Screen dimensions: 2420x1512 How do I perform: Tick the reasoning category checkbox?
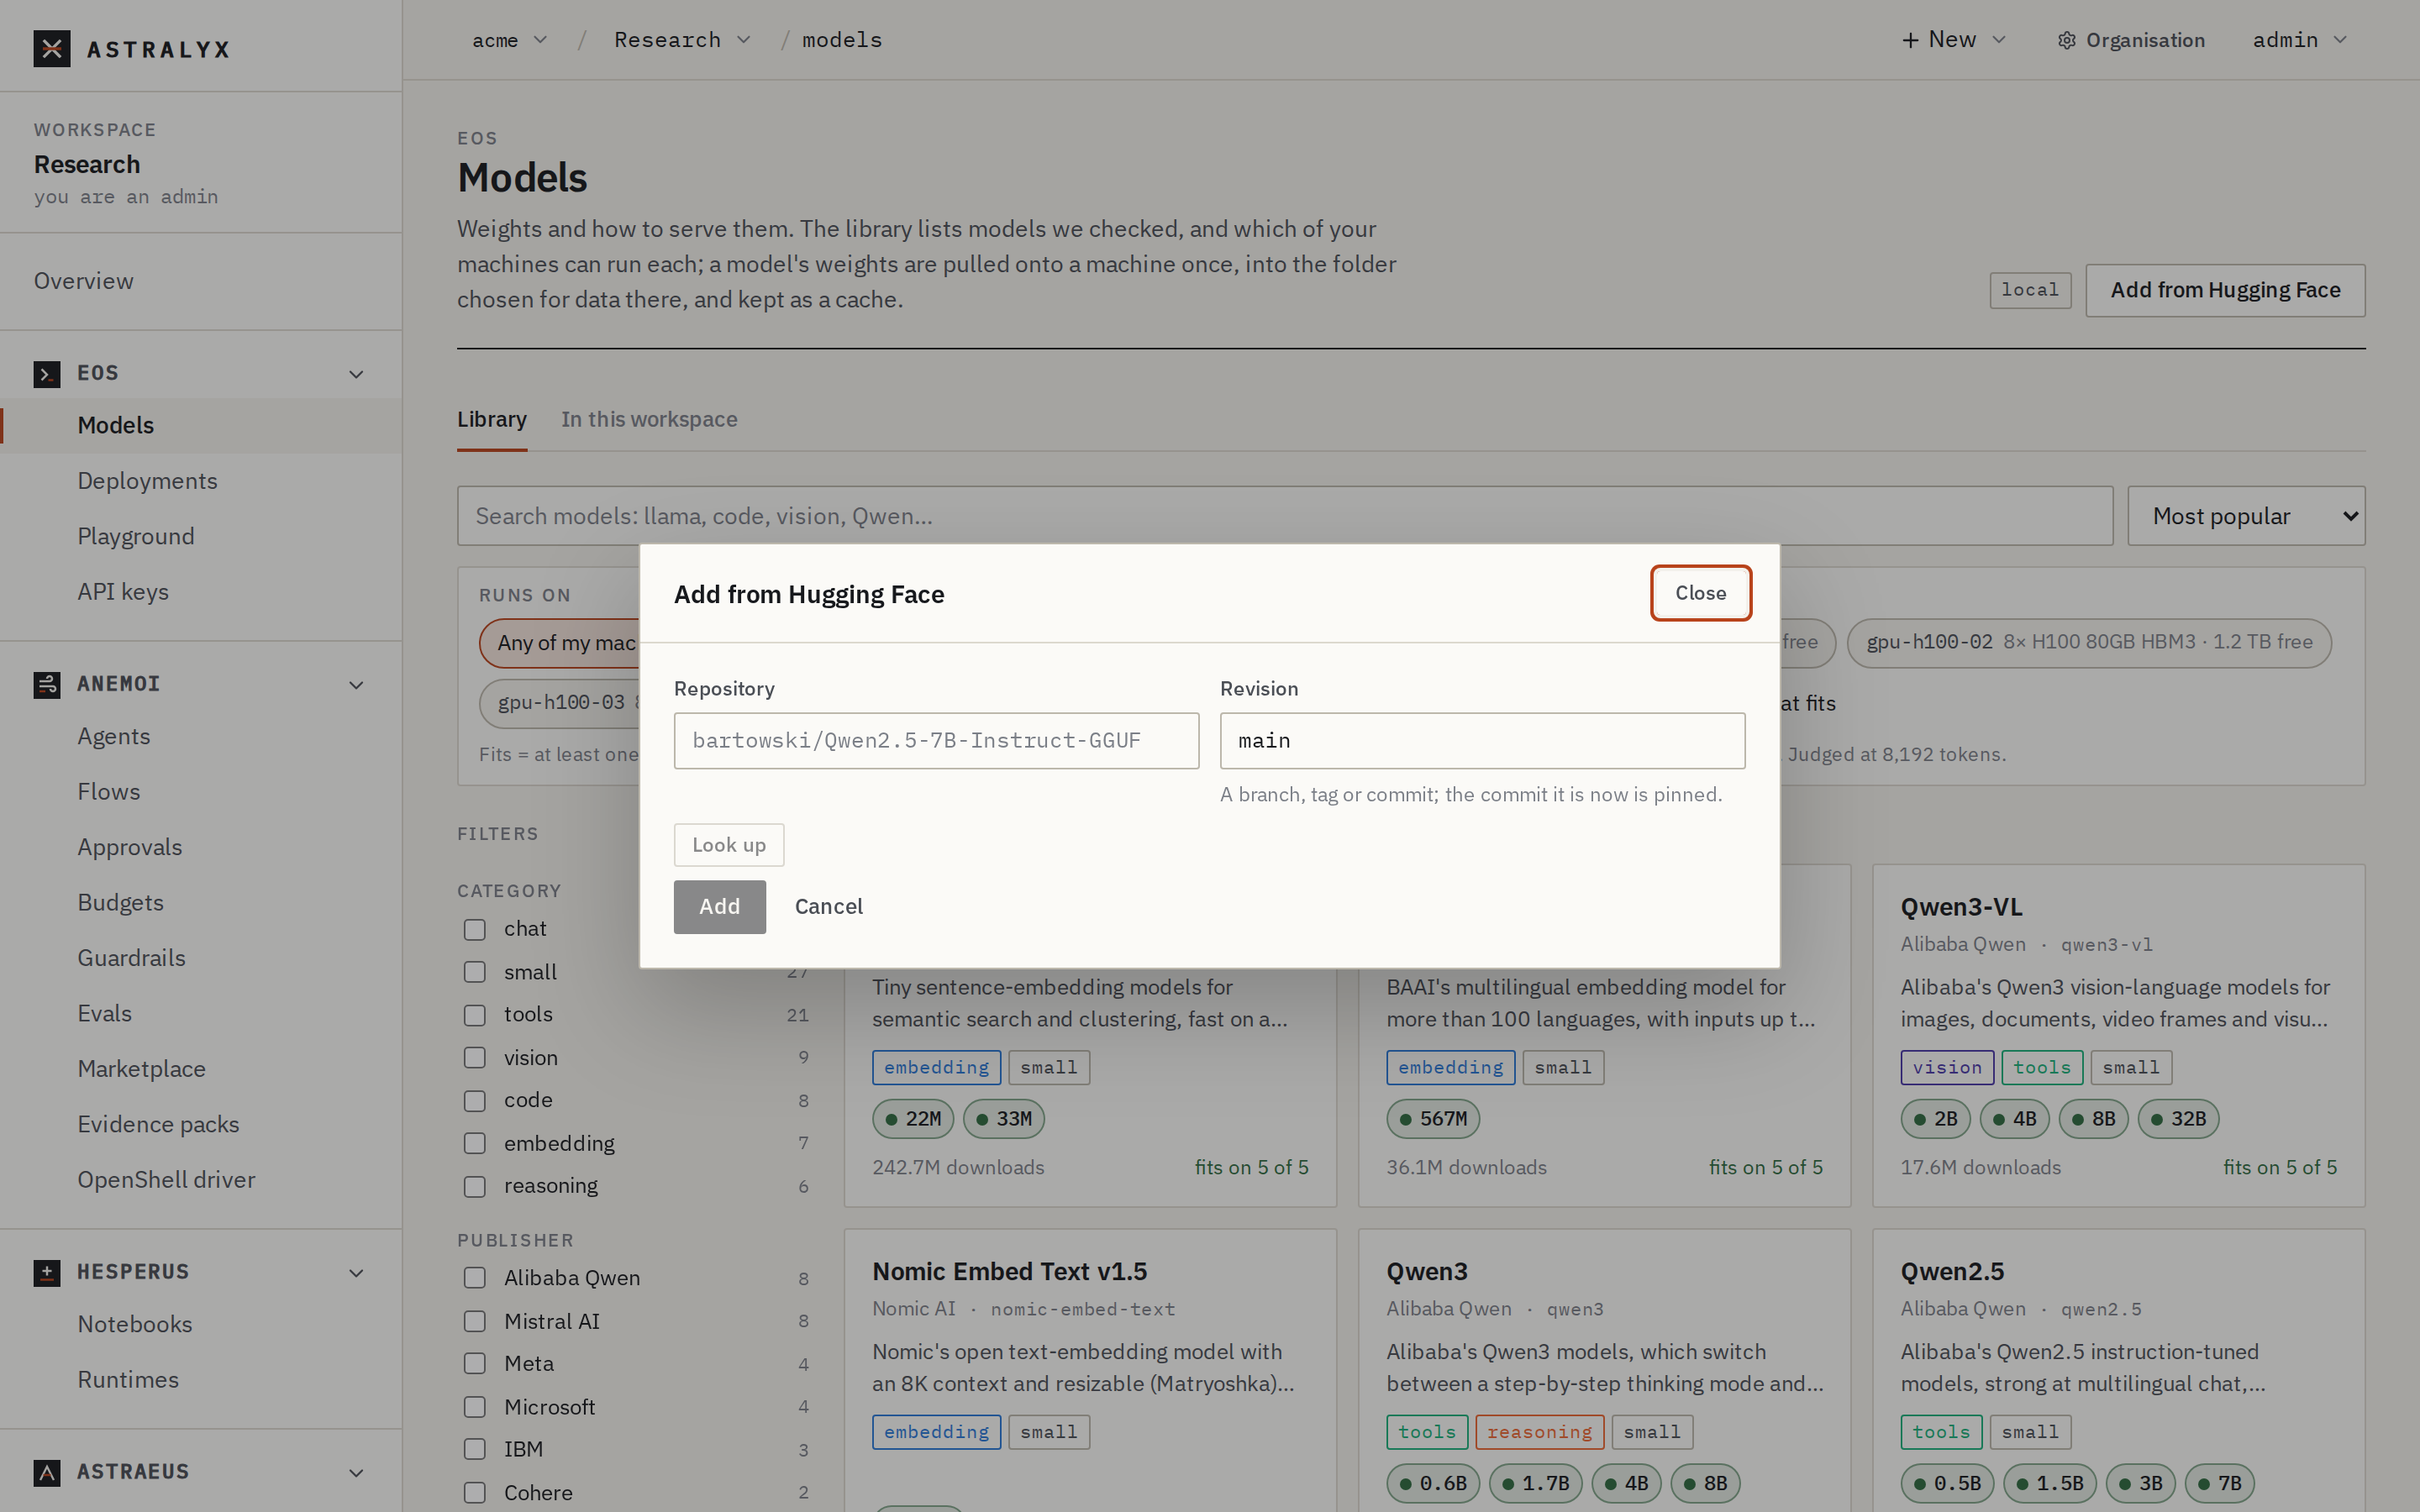click(x=475, y=1187)
